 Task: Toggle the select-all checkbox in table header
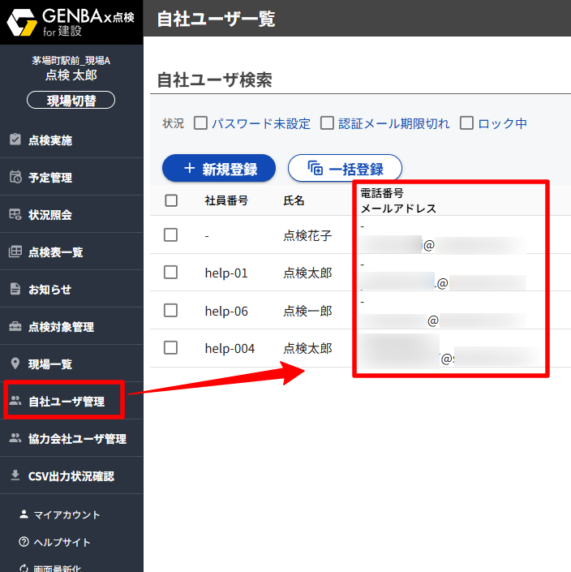click(x=171, y=200)
